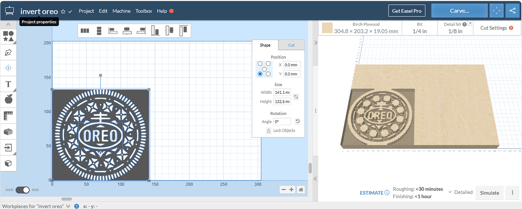Open the Apps brick icon
The height and width of the screenshot is (209, 522).
tap(8, 132)
